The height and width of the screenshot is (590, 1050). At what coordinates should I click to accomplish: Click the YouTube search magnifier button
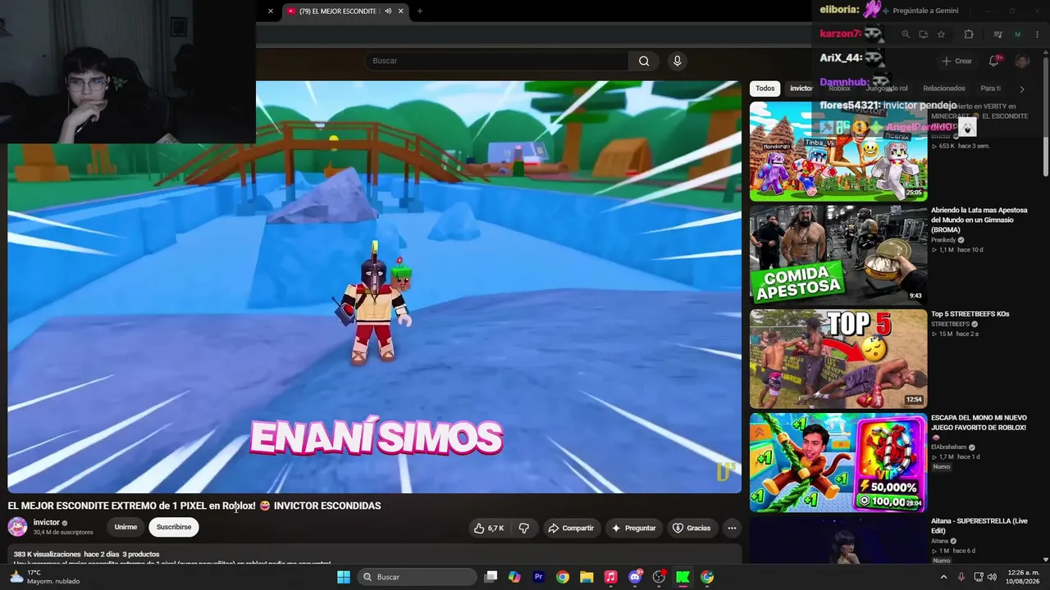(x=644, y=61)
